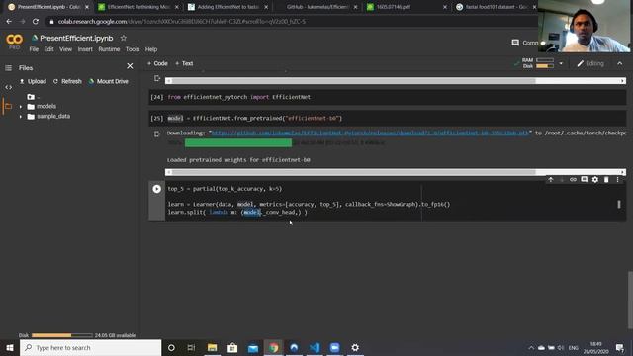The height and width of the screenshot is (356, 633).
Task: Click the green download progress bar
Action: click(x=238, y=142)
